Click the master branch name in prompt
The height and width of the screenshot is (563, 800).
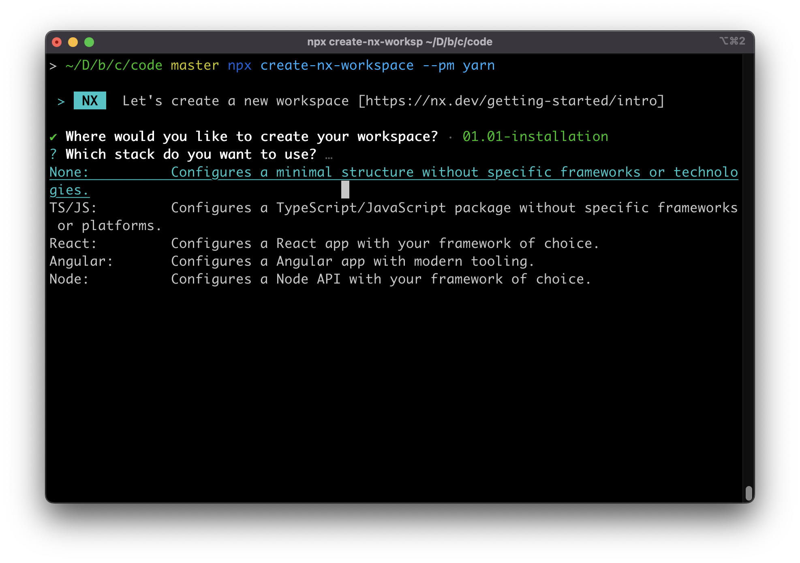pos(195,66)
